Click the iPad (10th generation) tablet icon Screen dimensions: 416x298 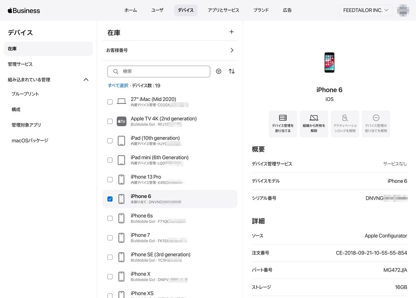coord(121,141)
